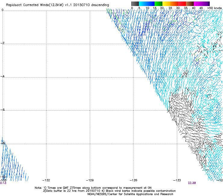This screenshot has height=196, width=223.
Task: Click the green 15–20 knots color band
Action: coord(159,4)
